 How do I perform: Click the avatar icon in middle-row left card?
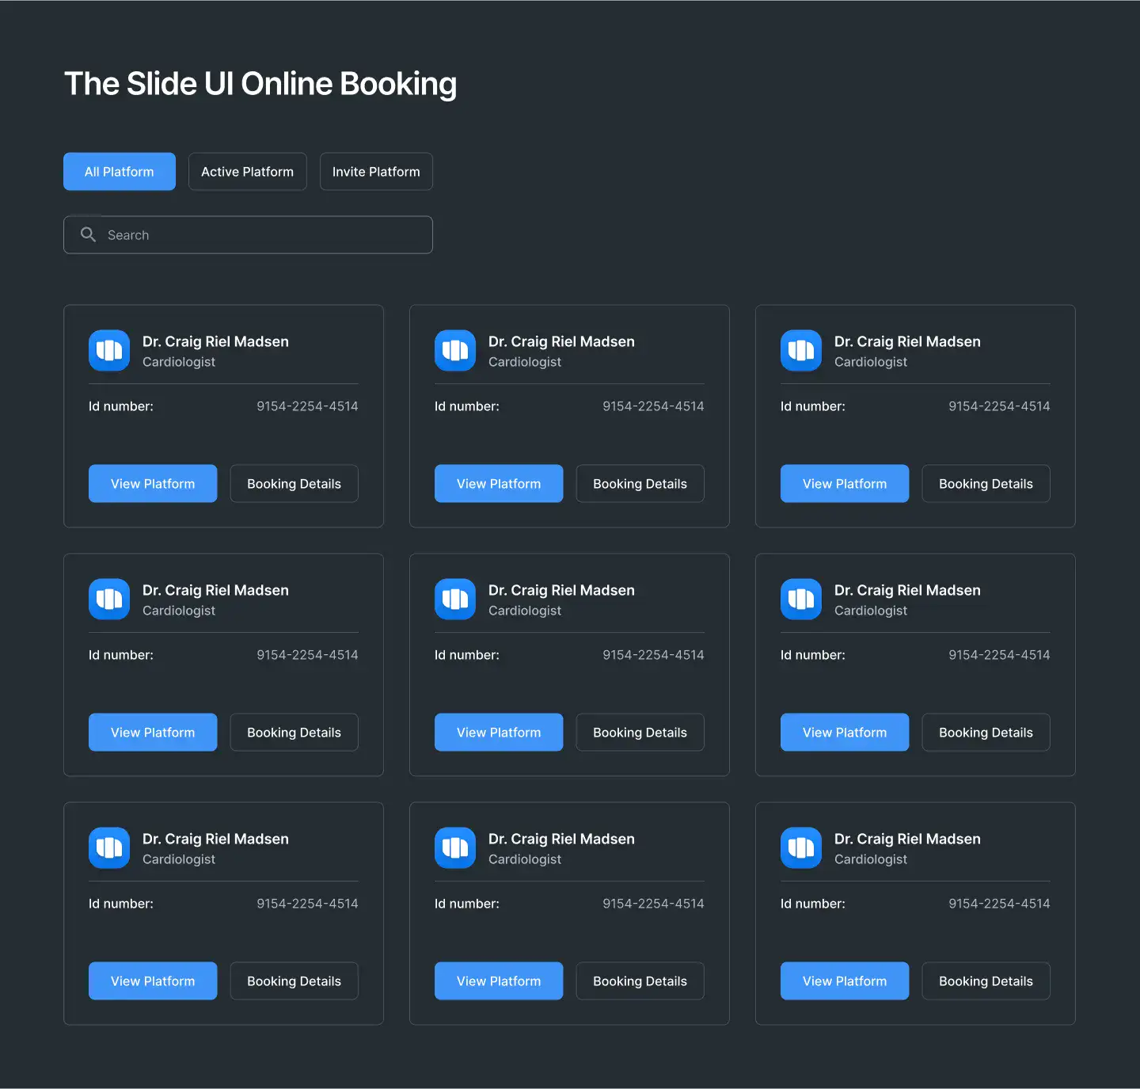(109, 599)
